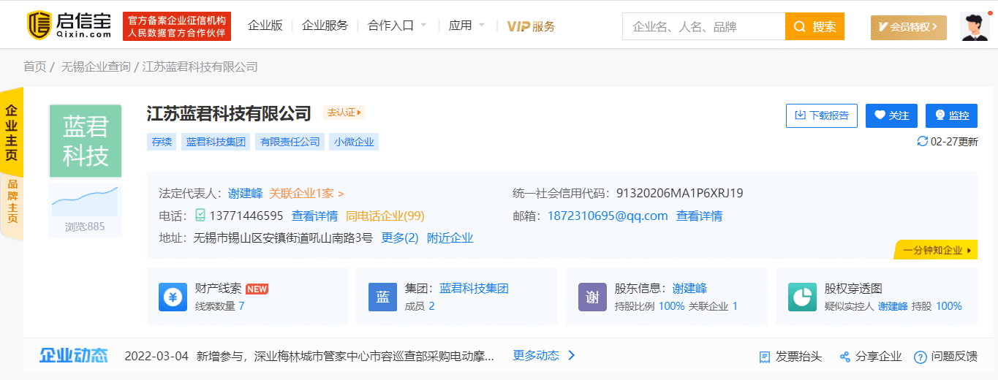
Task: Click the email 1872310695@qq.com
Action: pos(608,216)
